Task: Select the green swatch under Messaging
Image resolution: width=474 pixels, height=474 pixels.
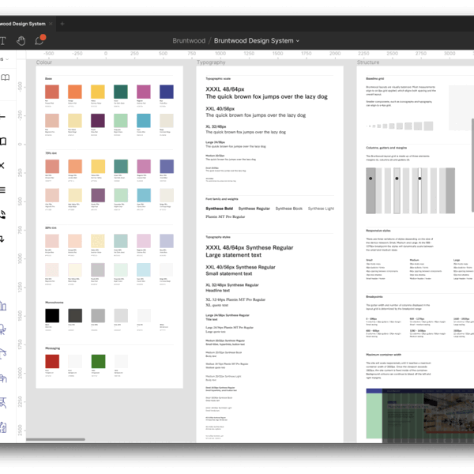Action: click(98, 361)
